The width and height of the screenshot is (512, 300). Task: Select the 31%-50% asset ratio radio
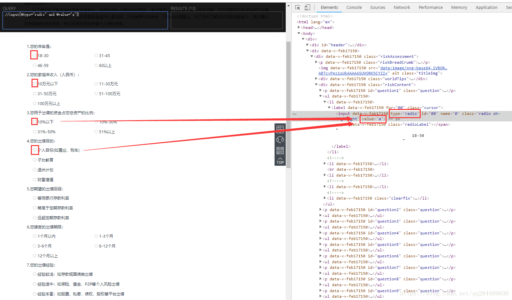(34, 132)
